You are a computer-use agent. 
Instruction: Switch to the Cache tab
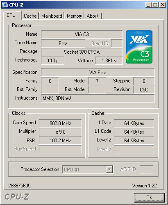pyautogui.click(x=30, y=16)
